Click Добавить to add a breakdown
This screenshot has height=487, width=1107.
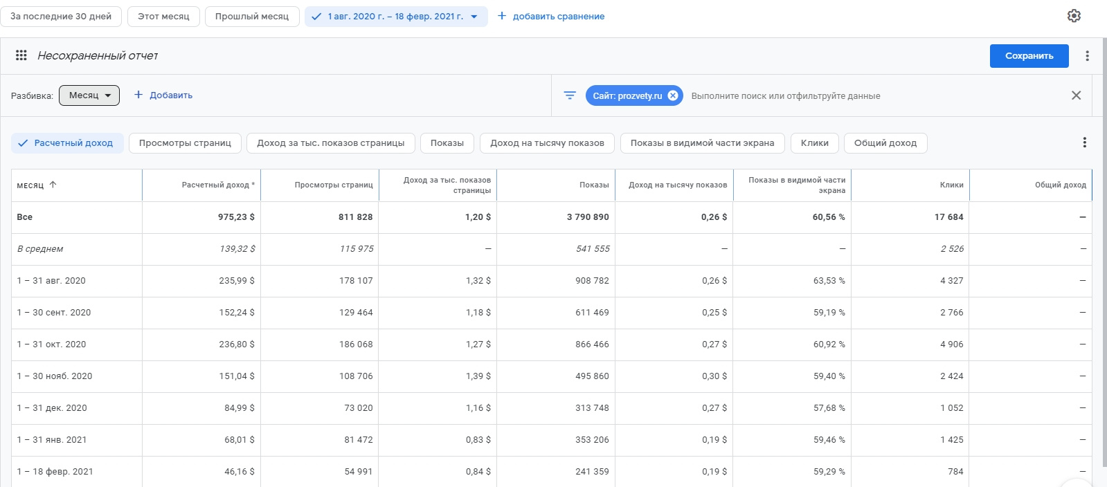(163, 95)
